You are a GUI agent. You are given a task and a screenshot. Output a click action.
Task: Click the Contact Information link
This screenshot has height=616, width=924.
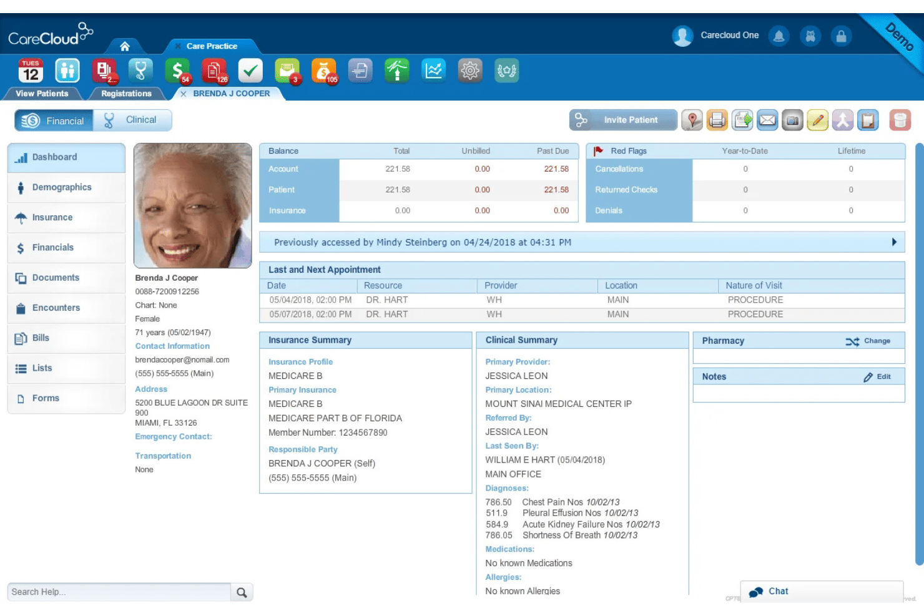click(x=172, y=346)
